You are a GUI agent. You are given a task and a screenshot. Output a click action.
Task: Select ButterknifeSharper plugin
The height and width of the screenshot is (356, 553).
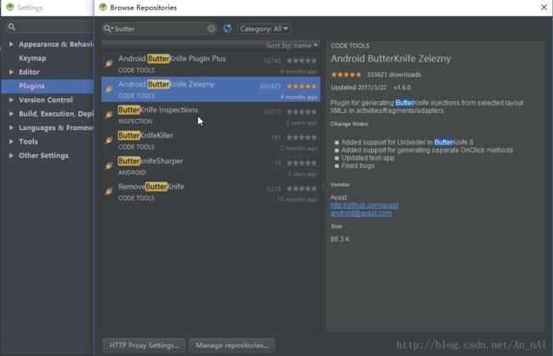point(211,167)
